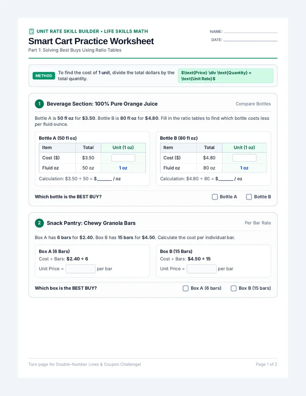Click the 'Box A (6 Bars)' card title
Viewport: 306px width, 396px height.
[x=54, y=251]
